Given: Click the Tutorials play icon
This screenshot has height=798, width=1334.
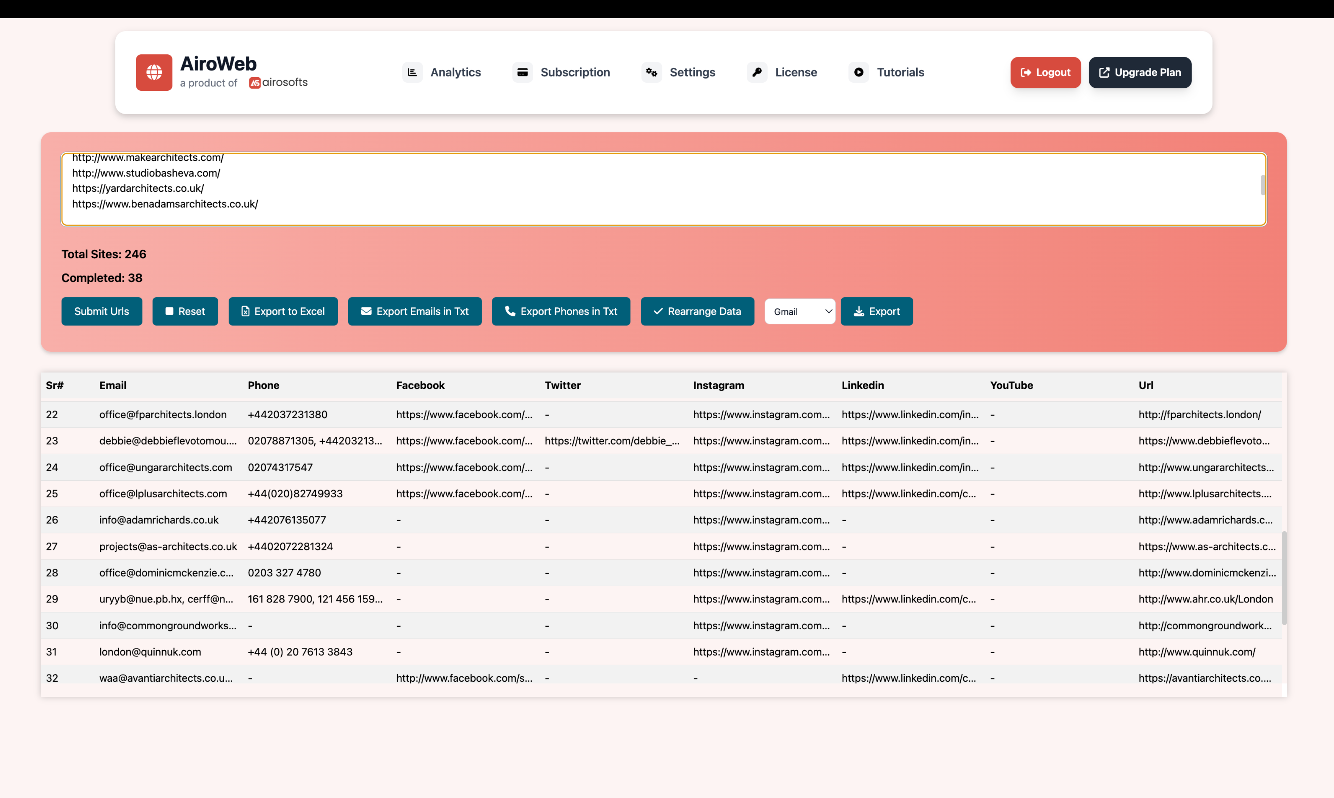Looking at the screenshot, I should point(858,72).
